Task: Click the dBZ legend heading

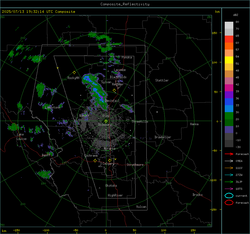Action: pyautogui.click(x=236, y=15)
